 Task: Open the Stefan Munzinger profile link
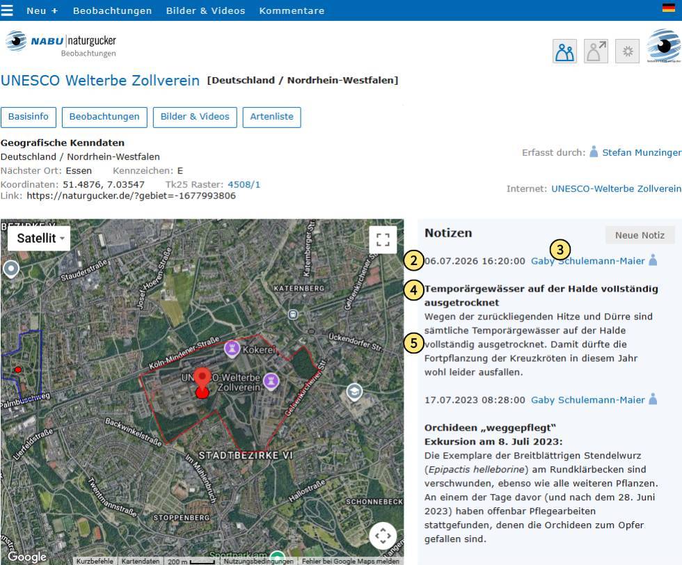coord(642,152)
